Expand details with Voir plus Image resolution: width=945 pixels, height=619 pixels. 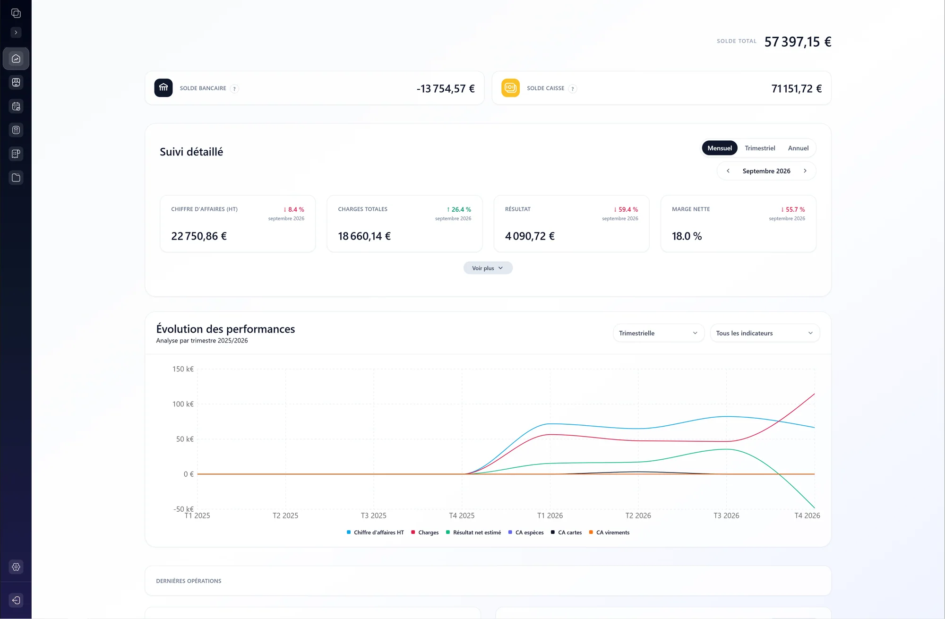click(x=488, y=268)
